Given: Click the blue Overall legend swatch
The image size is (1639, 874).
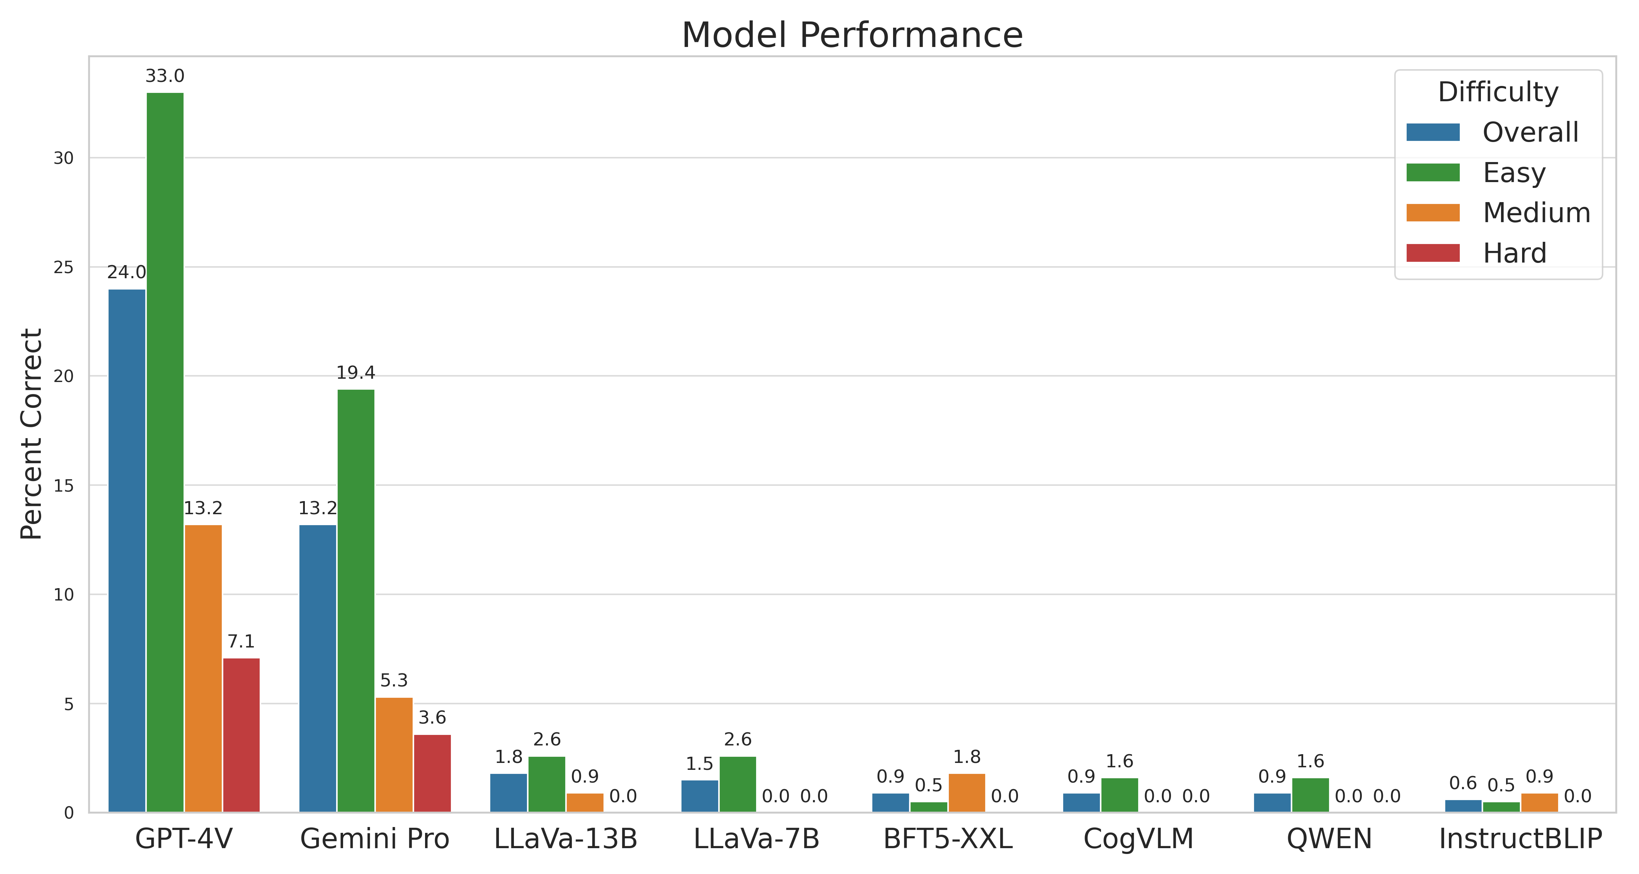Looking at the screenshot, I should coord(1432,132).
